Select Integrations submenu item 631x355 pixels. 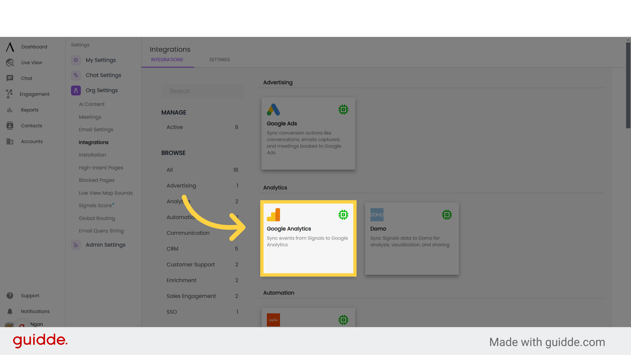coord(94,142)
